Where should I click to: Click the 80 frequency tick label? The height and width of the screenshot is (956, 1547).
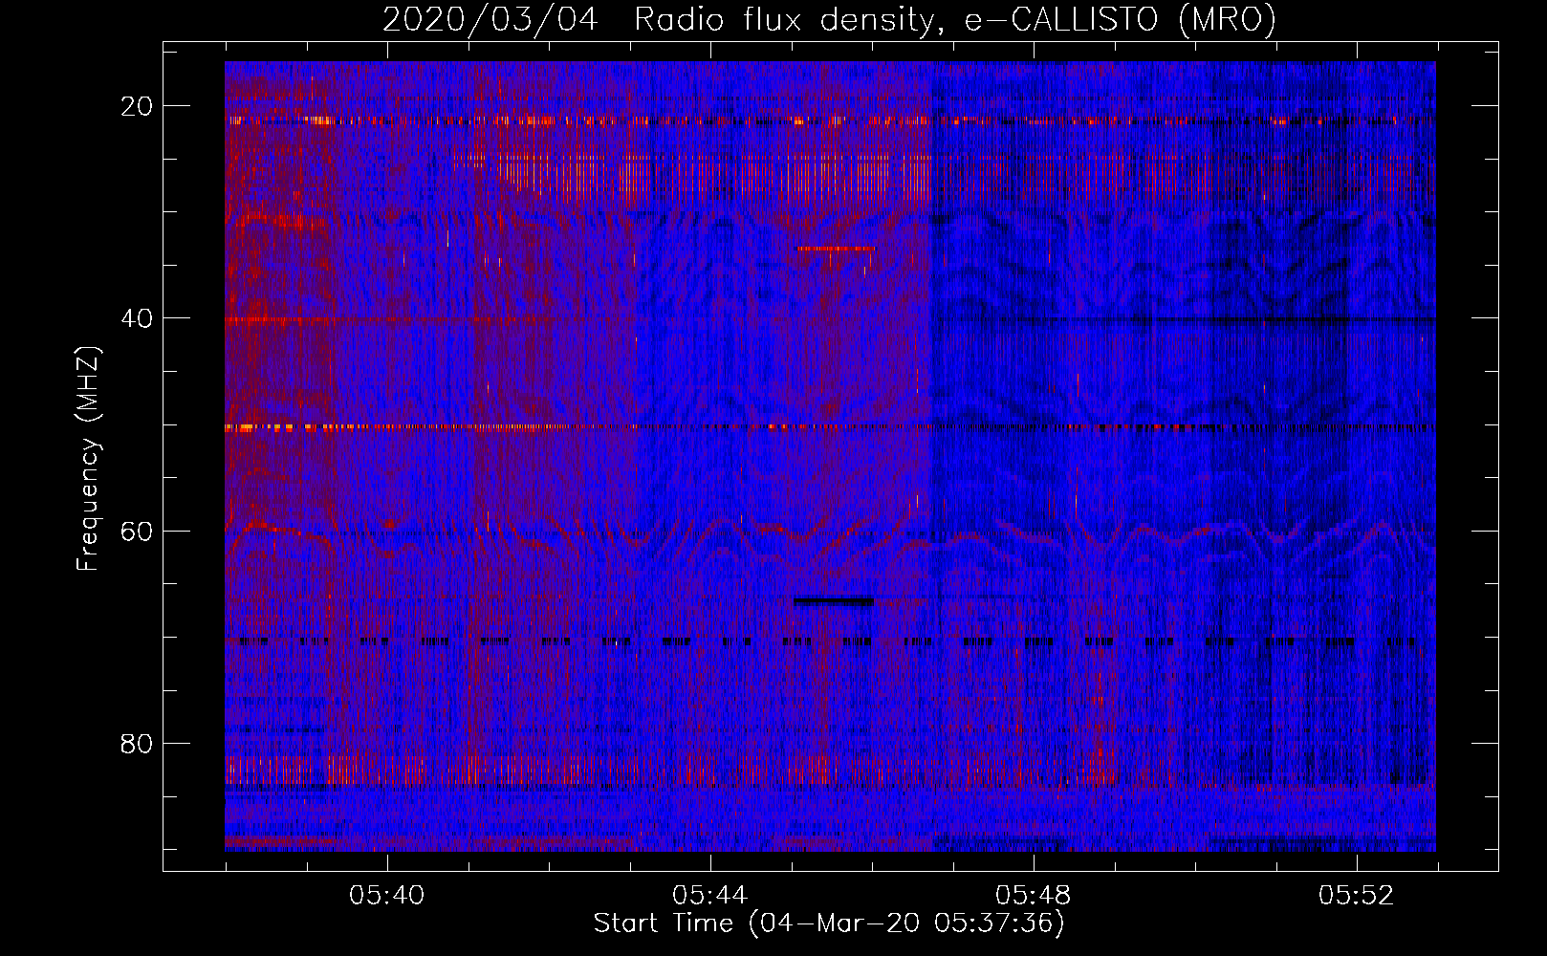tap(138, 743)
